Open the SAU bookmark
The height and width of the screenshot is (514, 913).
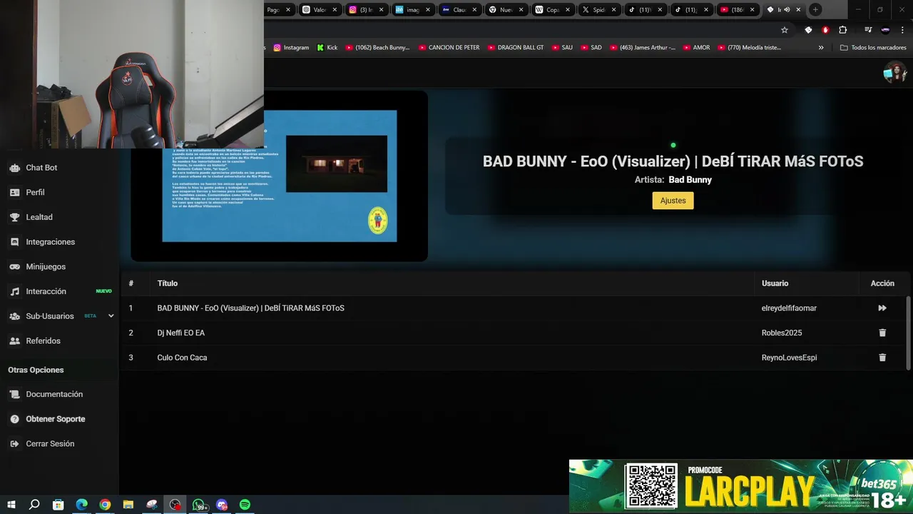562,48
